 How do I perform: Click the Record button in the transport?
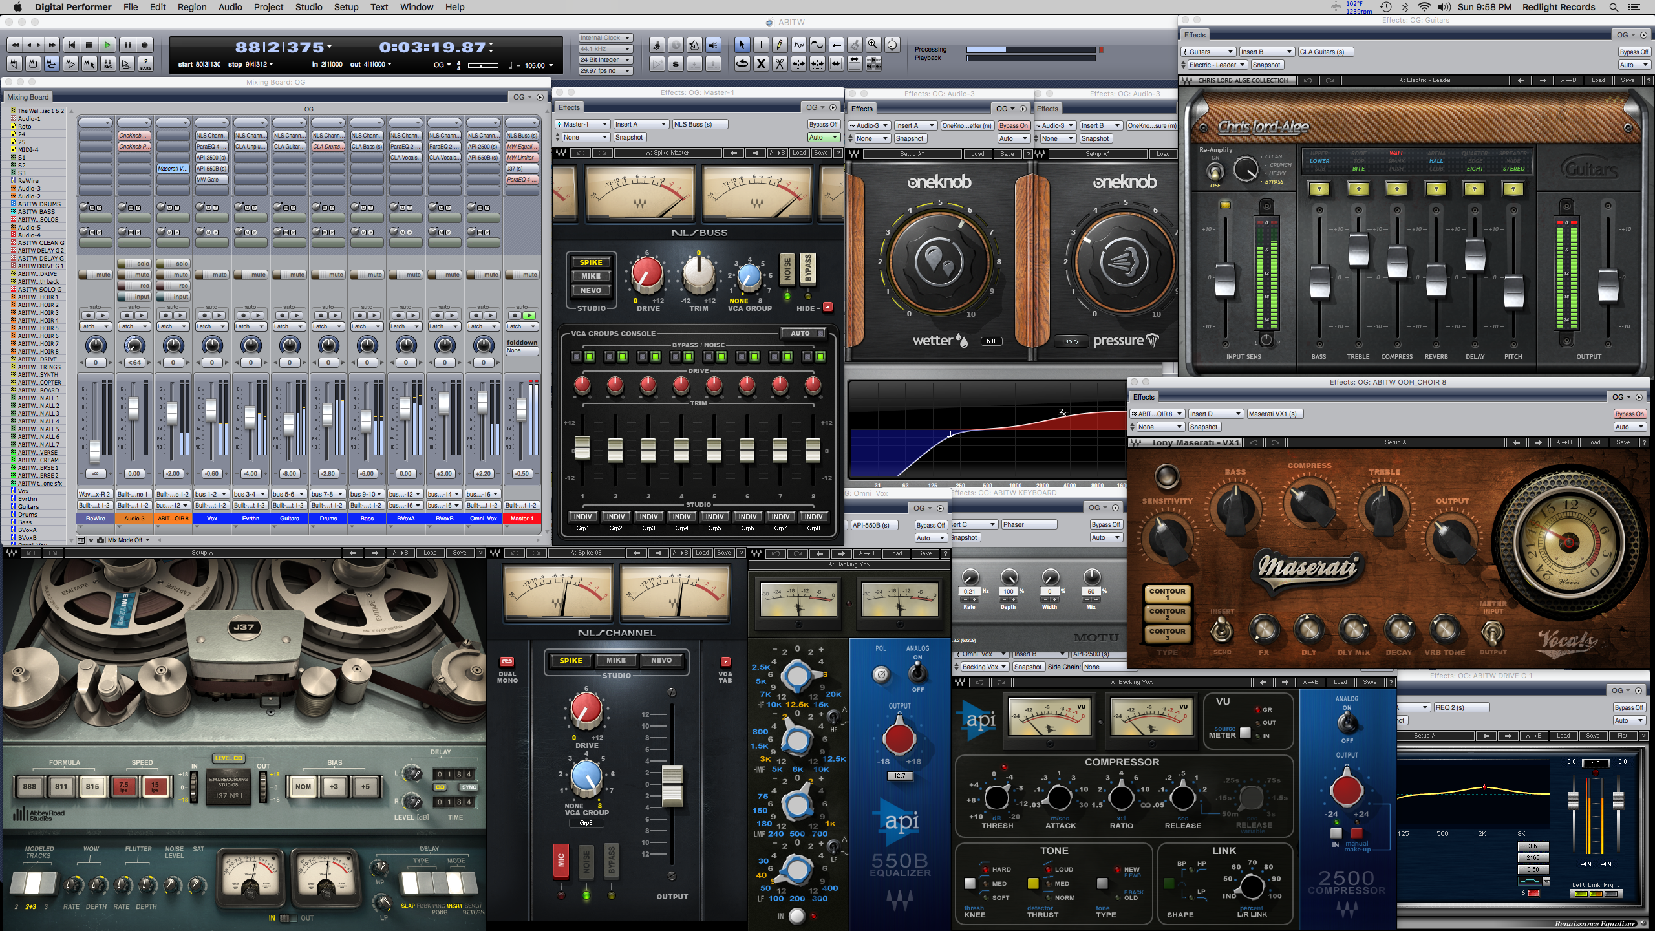click(145, 45)
